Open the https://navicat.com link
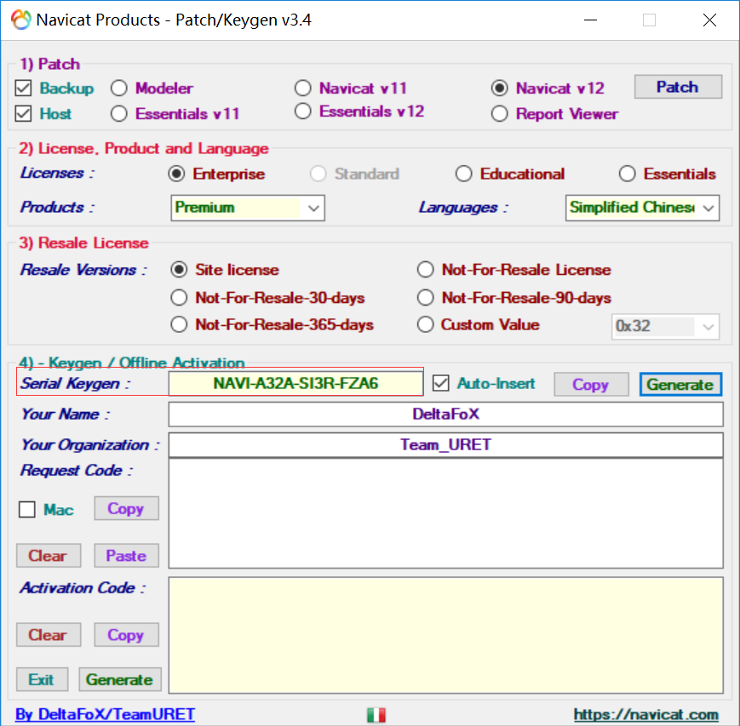740x726 pixels. pos(645,715)
